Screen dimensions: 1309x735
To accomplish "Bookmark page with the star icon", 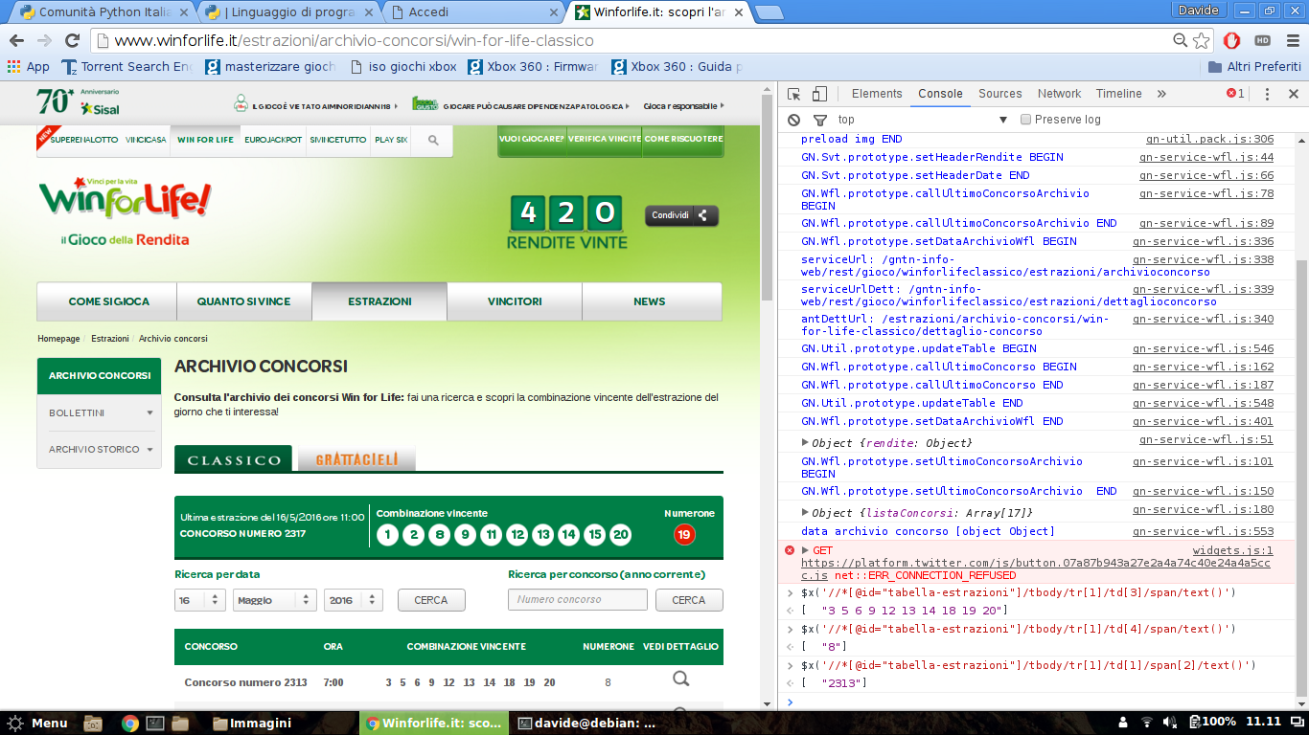I will click(1201, 41).
